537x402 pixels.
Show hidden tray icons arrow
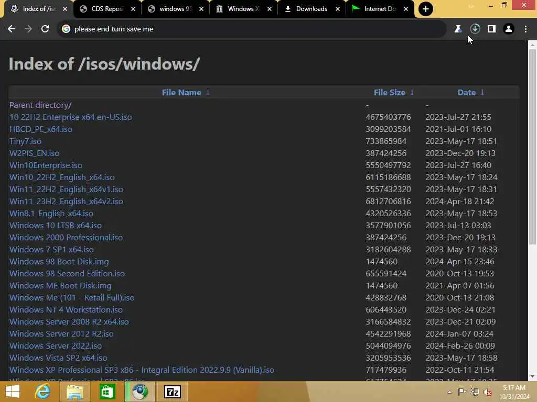point(449,392)
